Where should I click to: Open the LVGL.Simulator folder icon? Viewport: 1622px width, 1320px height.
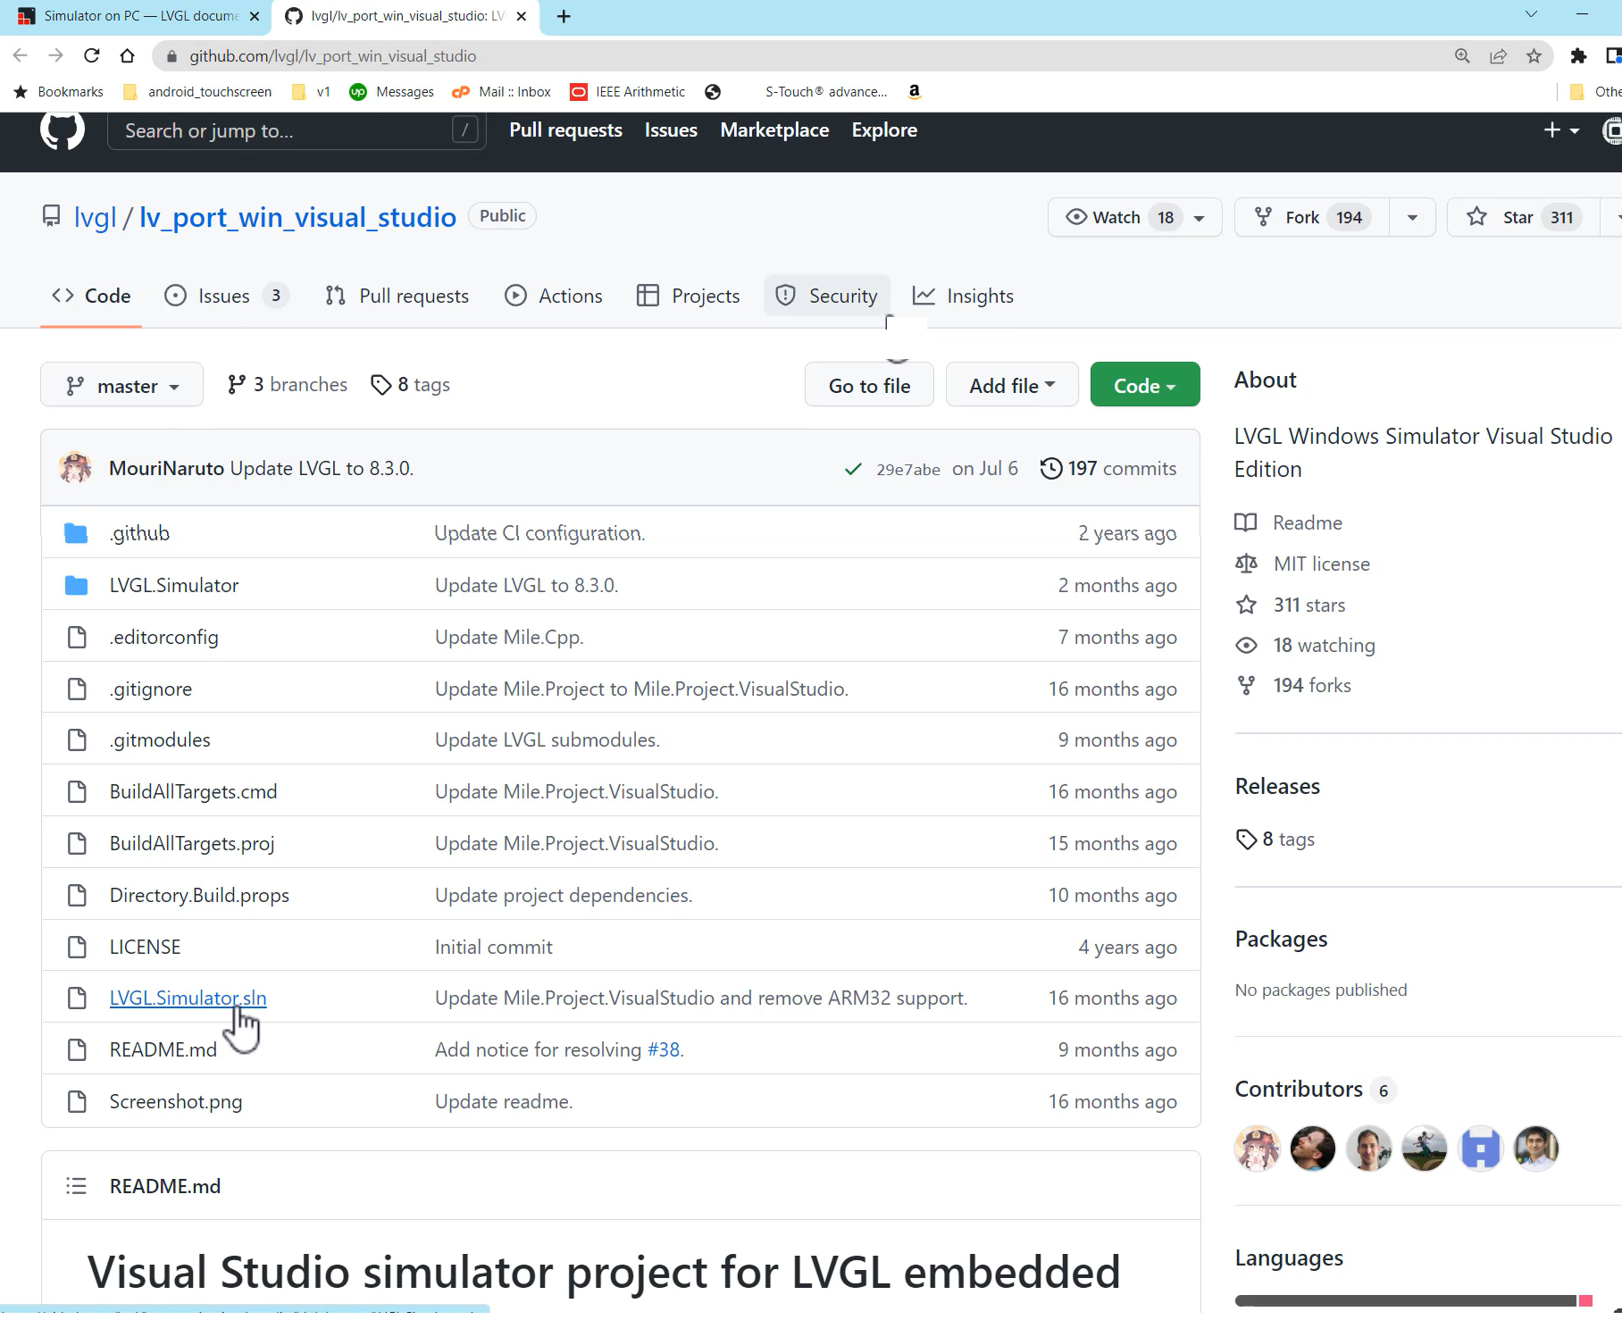pos(76,585)
